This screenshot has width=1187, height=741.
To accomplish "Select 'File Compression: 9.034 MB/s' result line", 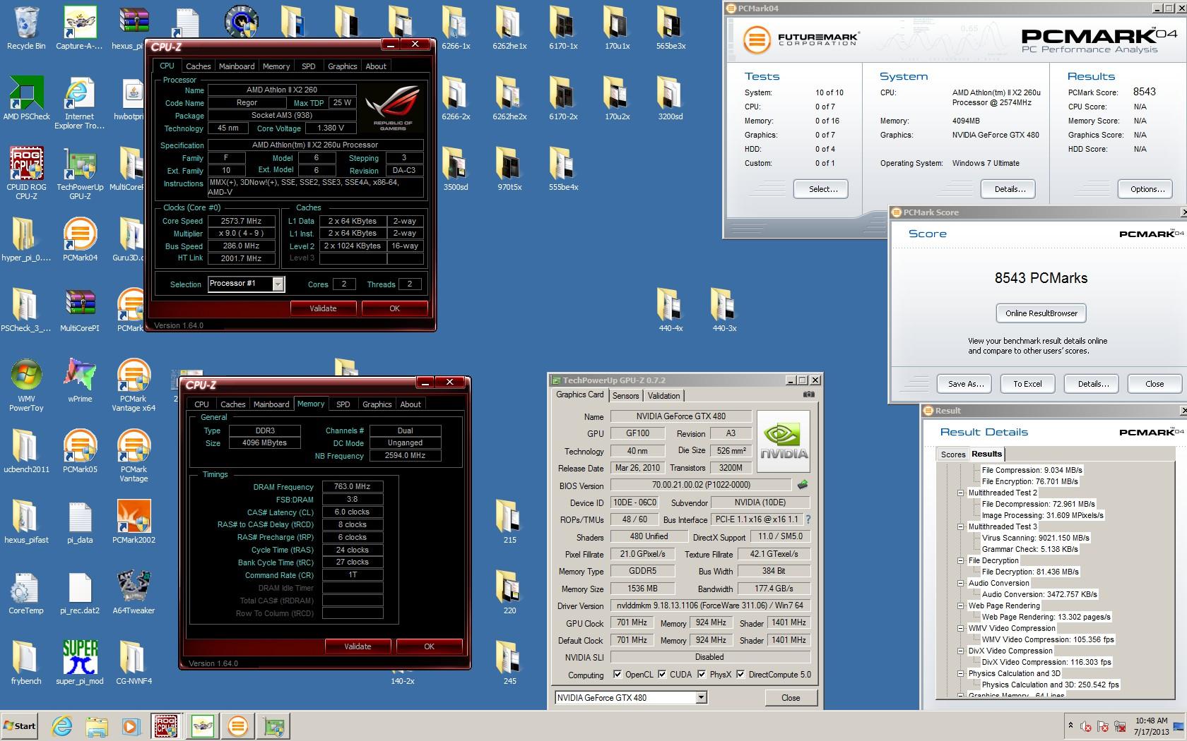I will [1032, 470].
